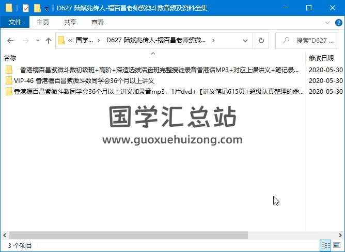Viewport: 345px width, 252px height.
Task: Click the date of the 初级班+高阶 row
Action: 326,70
